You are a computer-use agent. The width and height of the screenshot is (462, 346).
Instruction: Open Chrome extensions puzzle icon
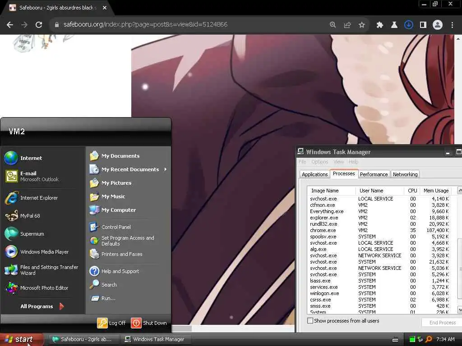pos(380,25)
